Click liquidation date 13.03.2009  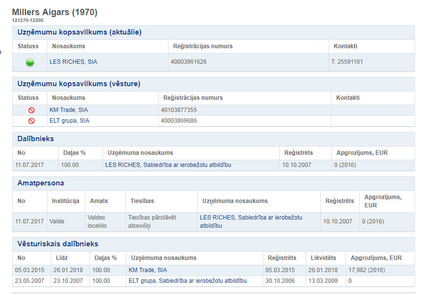(x=323, y=281)
